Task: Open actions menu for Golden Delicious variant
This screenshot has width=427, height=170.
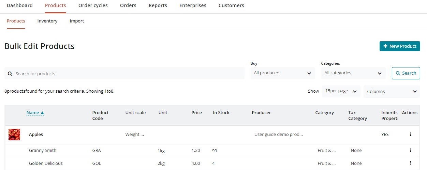Action: pyautogui.click(x=410, y=163)
